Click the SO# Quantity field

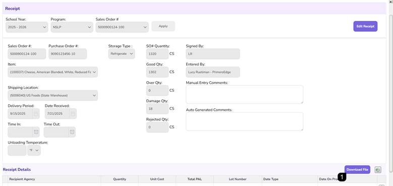tap(157, 54)
